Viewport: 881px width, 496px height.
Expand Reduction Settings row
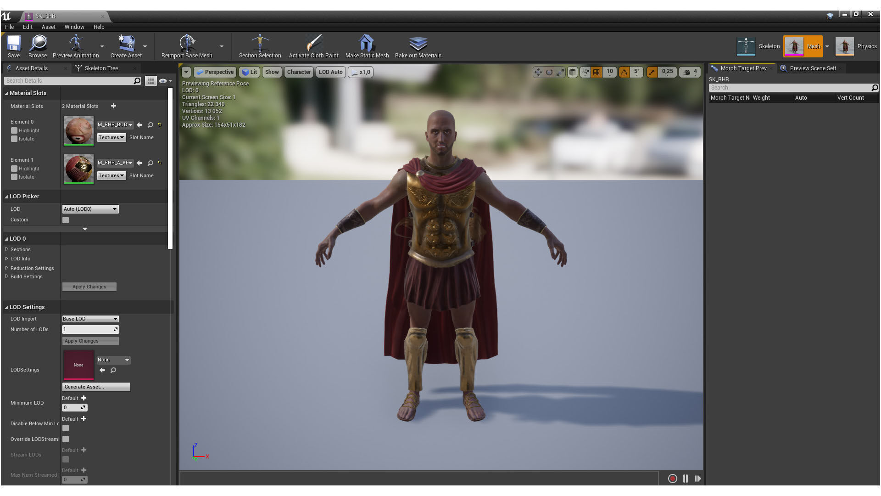click(7, 268)
